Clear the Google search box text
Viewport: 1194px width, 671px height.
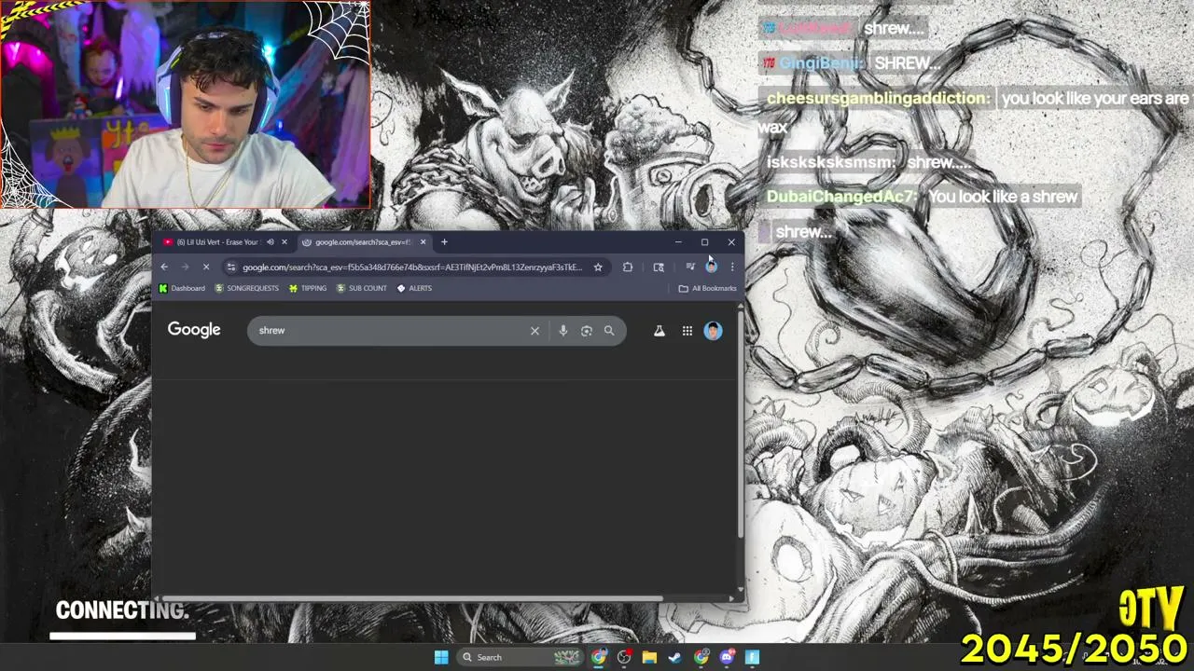click(535, 331)
